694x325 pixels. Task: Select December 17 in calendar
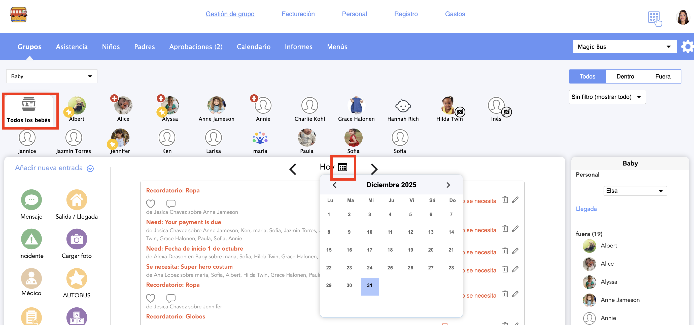coord(369,250)
